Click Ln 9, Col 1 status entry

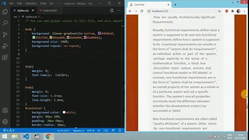click(x=63, y=131)
